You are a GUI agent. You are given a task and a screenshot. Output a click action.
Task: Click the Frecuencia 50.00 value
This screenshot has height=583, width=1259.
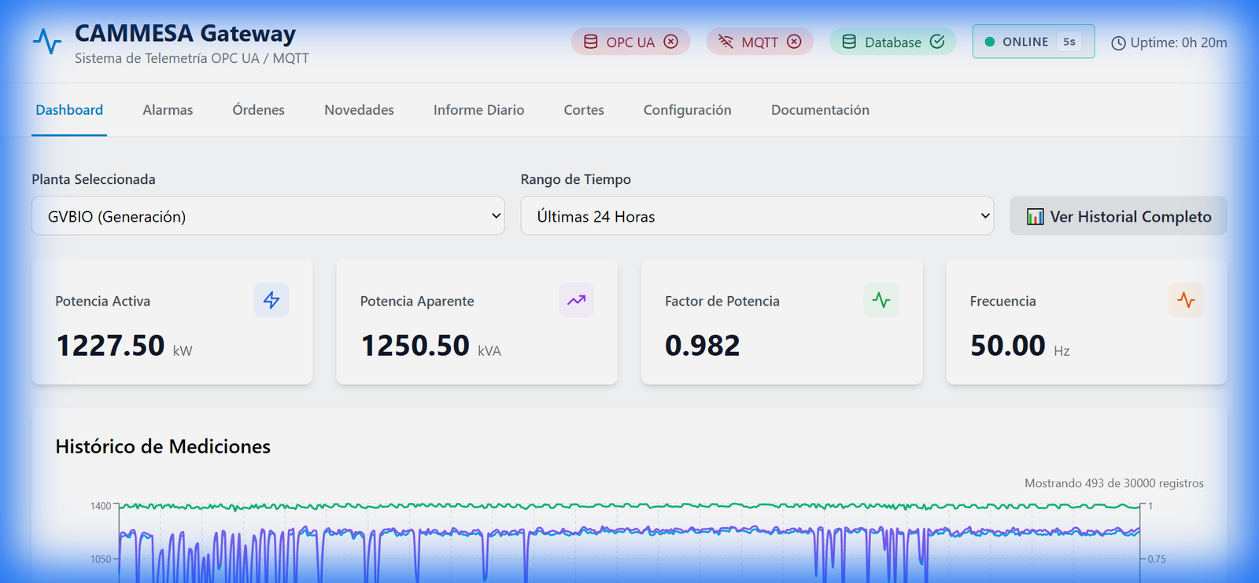point(1008,346)
